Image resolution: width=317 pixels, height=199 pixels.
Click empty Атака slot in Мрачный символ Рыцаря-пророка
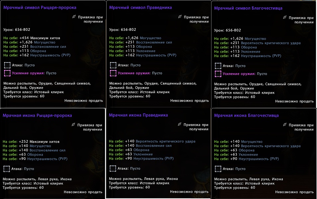7,65
